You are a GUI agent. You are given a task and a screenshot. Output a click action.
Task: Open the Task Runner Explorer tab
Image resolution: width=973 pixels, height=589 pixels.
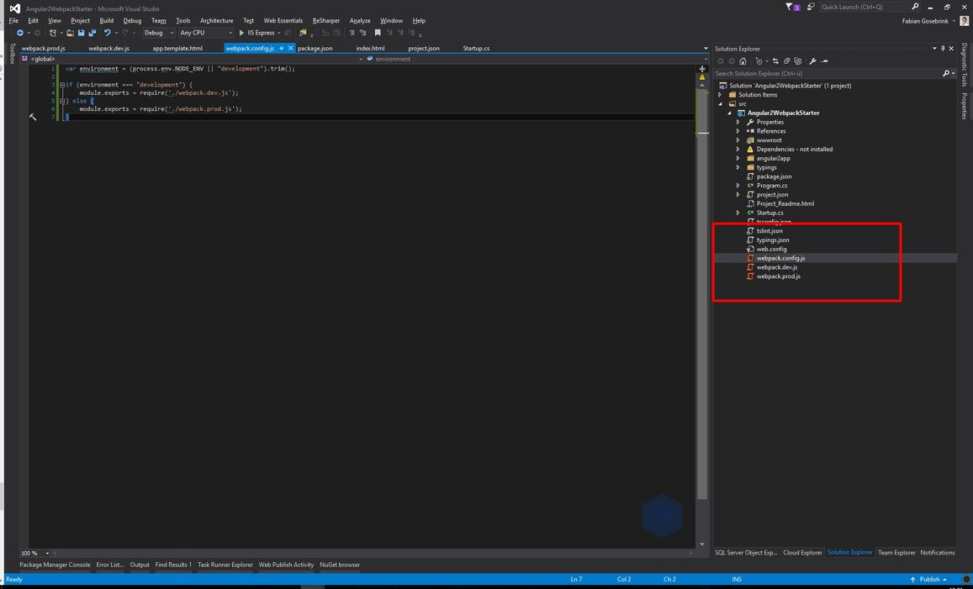point(225,565)
